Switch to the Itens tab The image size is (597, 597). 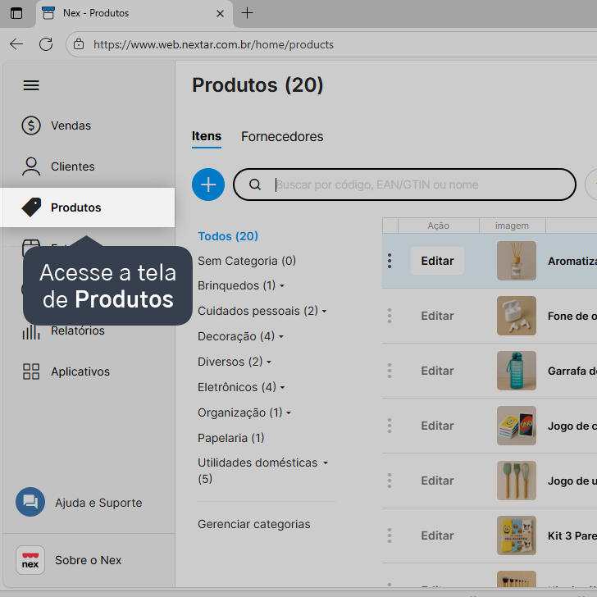point(207,136)
